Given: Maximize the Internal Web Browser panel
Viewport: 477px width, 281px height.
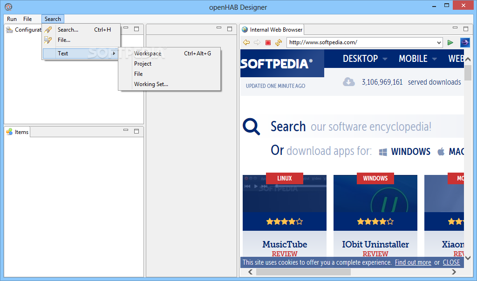Looking at the screenshot, I should pyautogui.click(x=466, y=29).
